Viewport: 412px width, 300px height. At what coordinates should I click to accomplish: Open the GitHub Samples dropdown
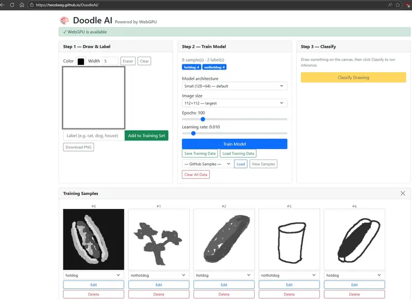(207, 164)
